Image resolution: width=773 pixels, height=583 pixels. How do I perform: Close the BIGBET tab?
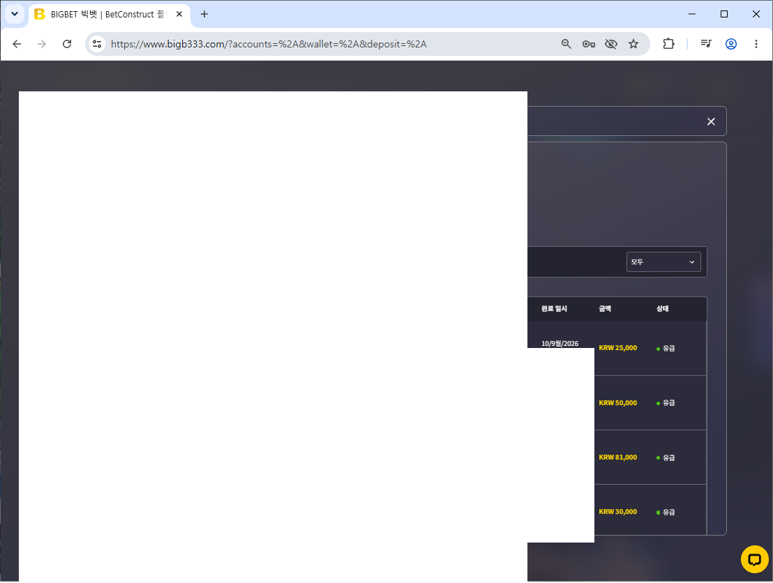click(179, 14)
